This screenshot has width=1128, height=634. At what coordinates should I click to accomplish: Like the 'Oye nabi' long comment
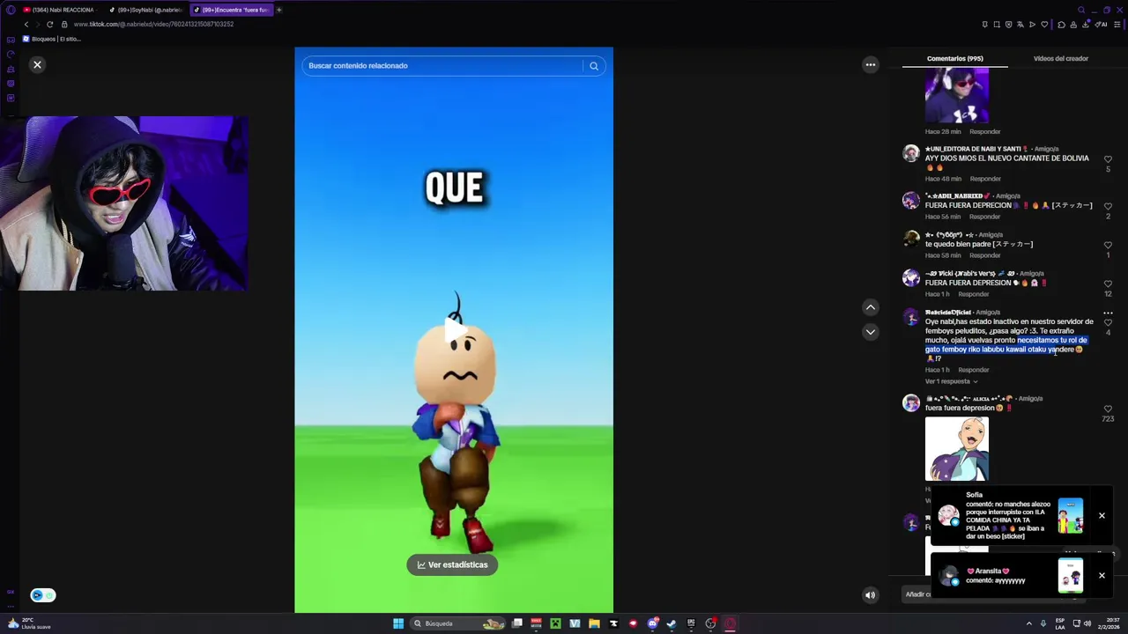1108,322
